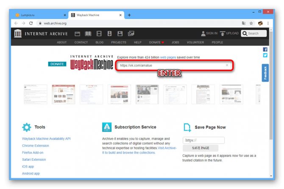
Task: Click the Tools gear icon
Action: click(27, 127)
